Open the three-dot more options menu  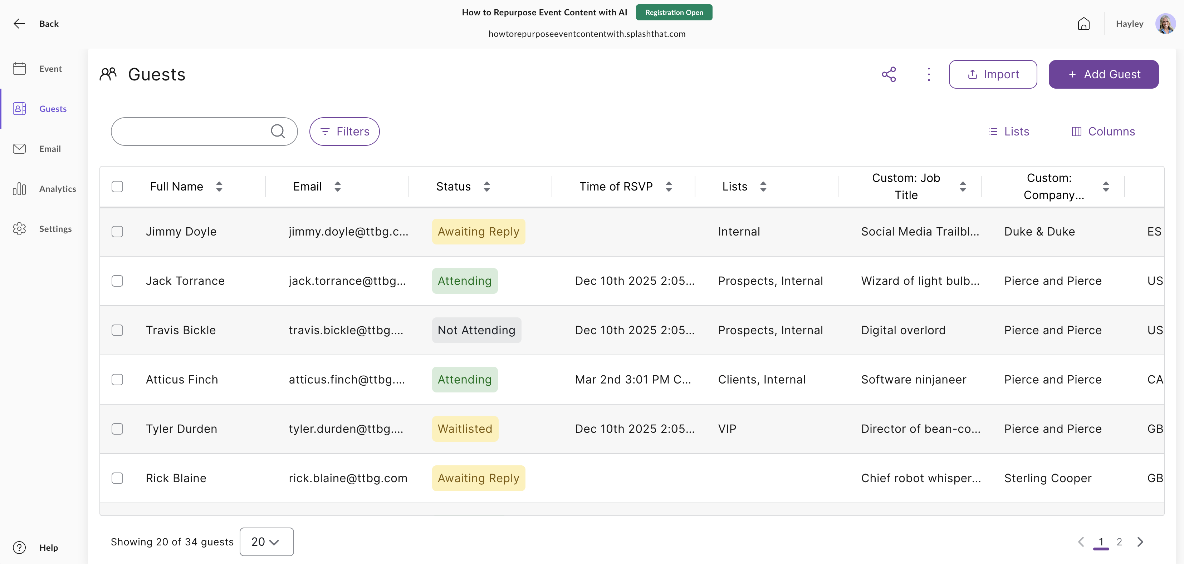[929, 74]
